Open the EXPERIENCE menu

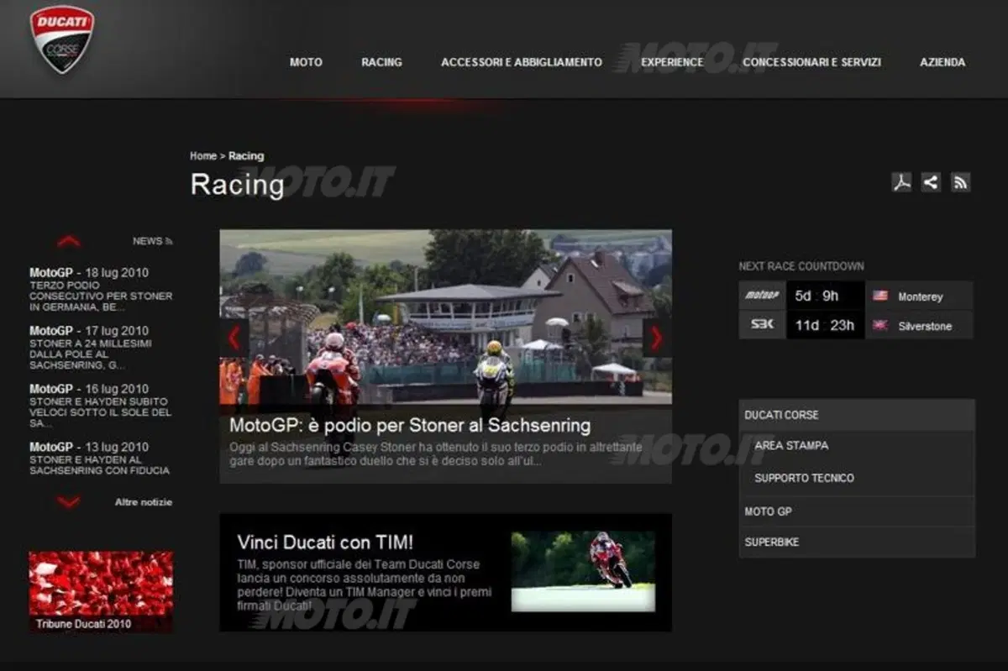(x=672, y=62)
